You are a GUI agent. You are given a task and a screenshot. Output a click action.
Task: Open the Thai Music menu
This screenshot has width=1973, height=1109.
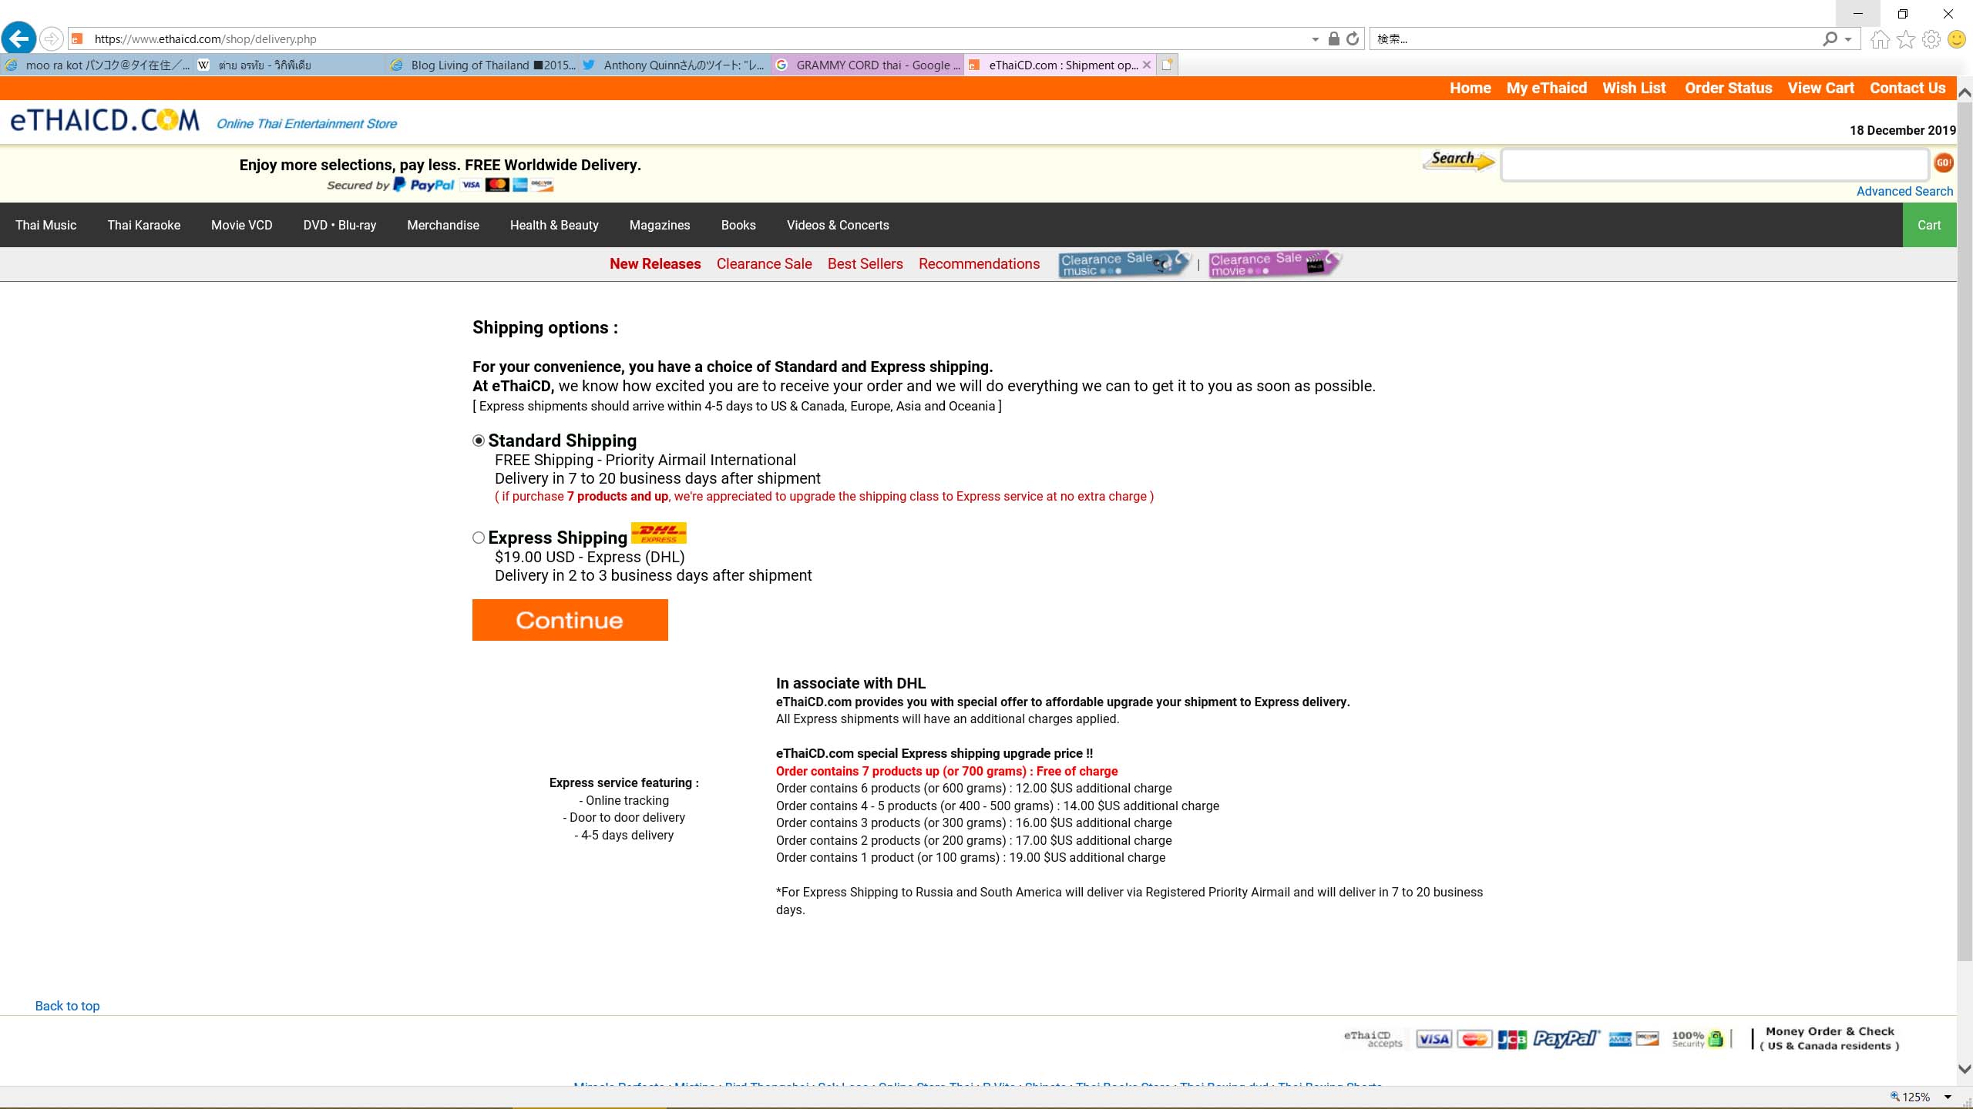(x=46, y=225)
